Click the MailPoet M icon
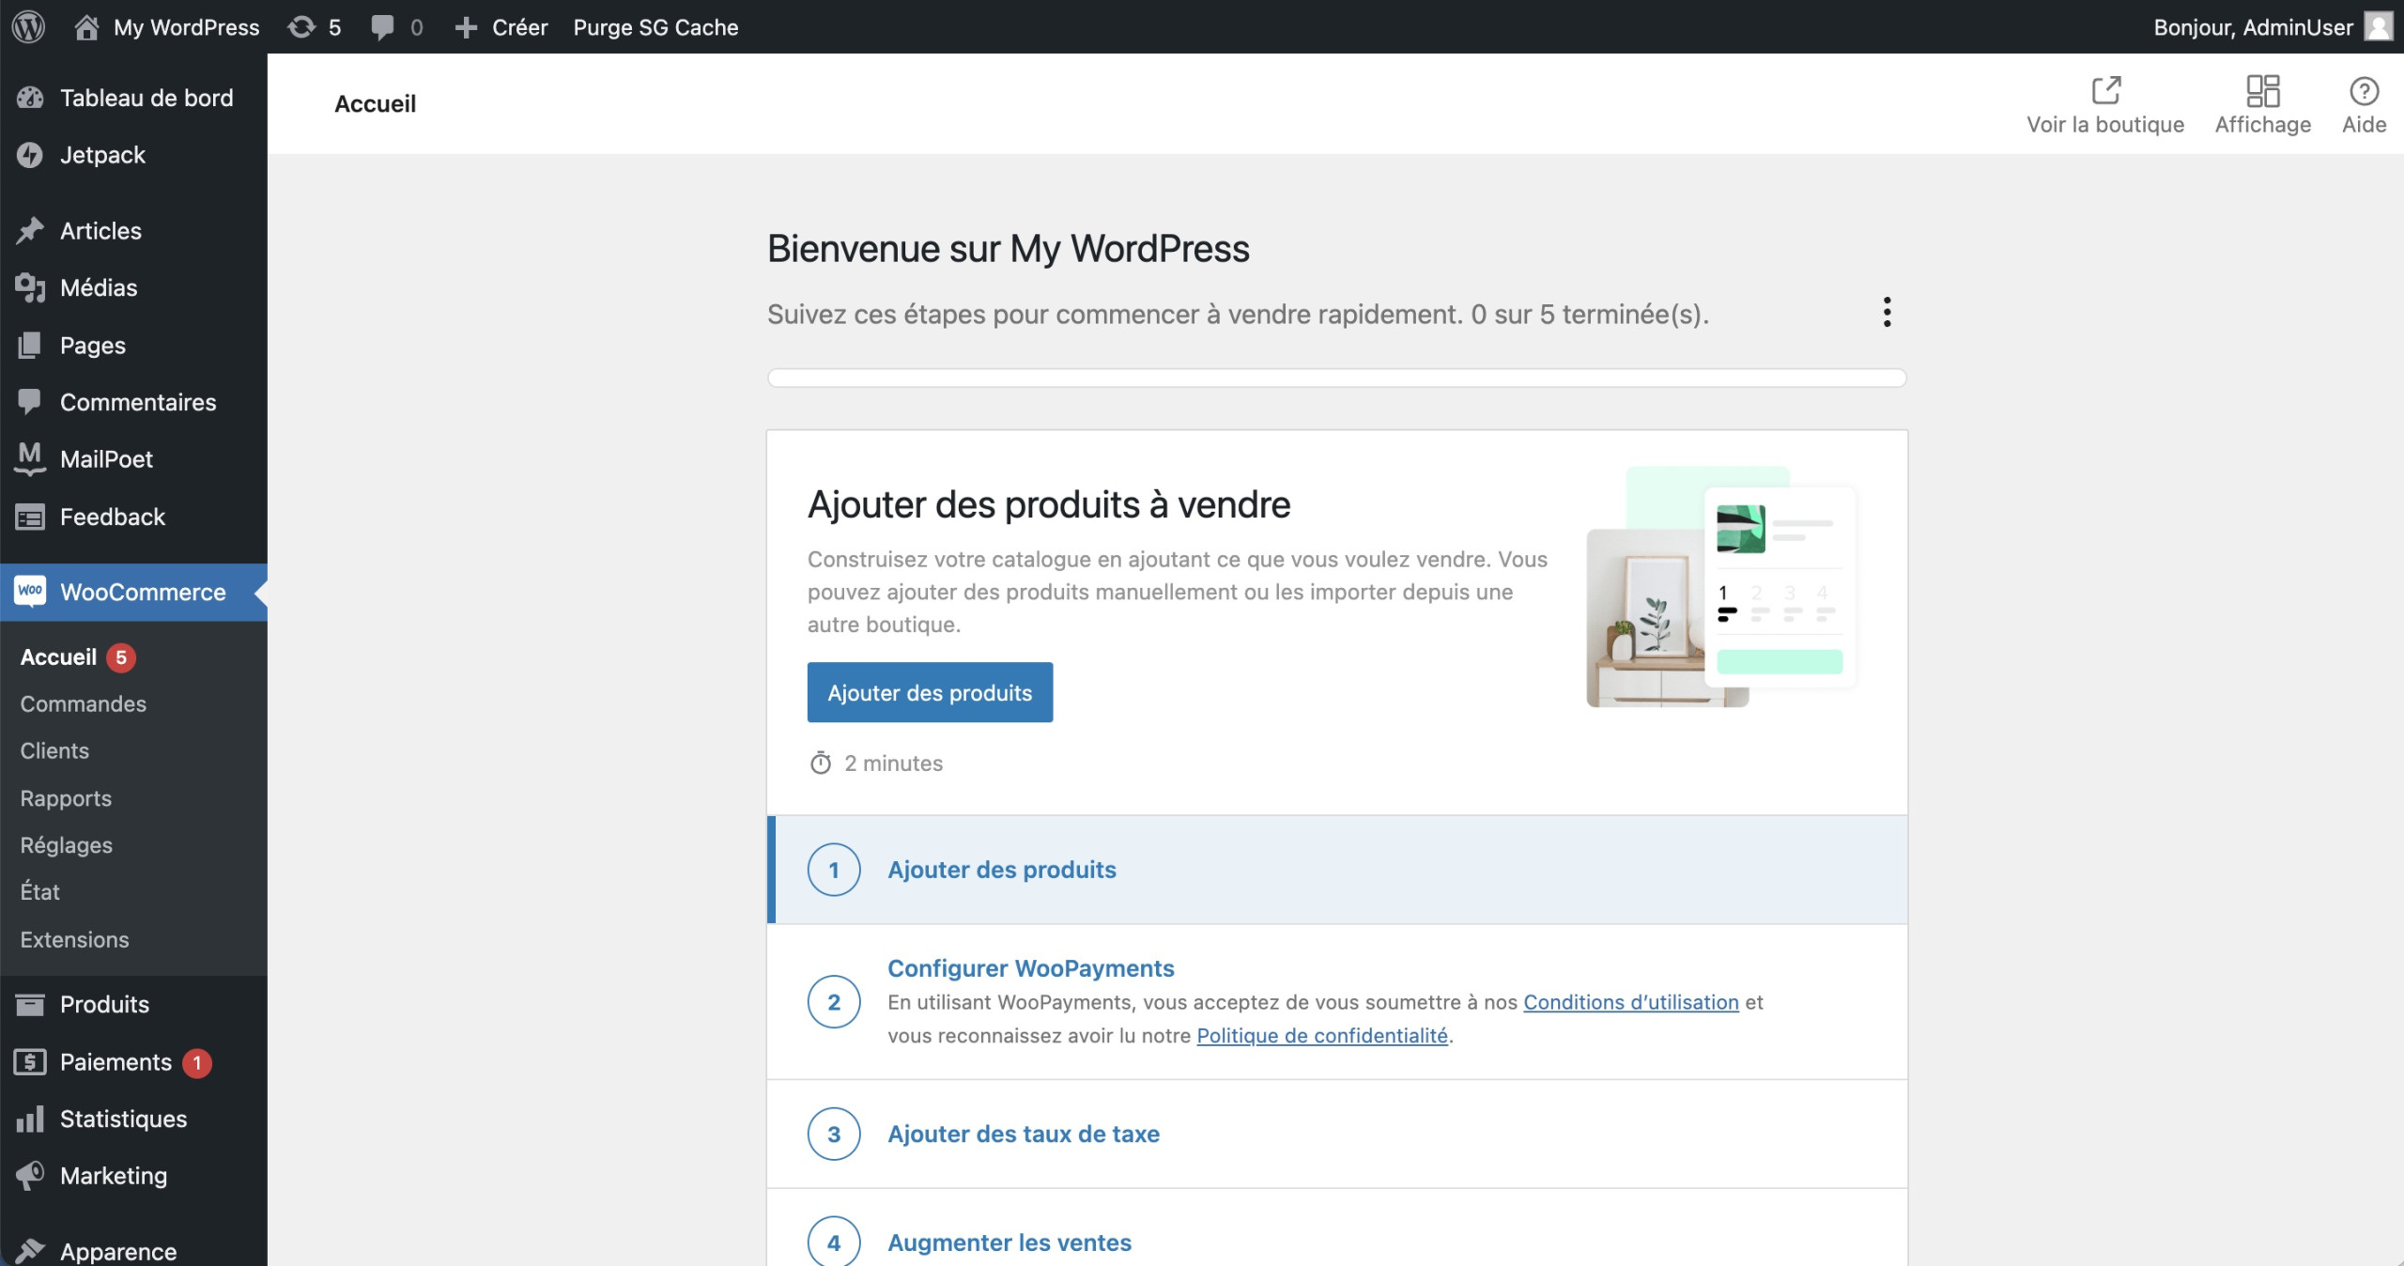This screenshot has height=1266, width=2404. click(x=30, y=458)
